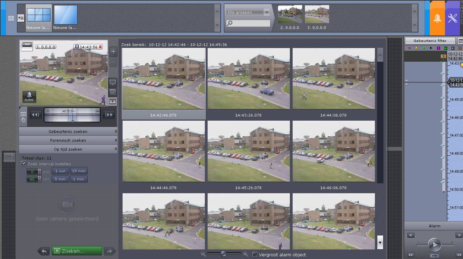Open search result clip 14:43:26.078
Image resolution: width=463 pixels, height=259 pixels.
[x=249, y=79]
